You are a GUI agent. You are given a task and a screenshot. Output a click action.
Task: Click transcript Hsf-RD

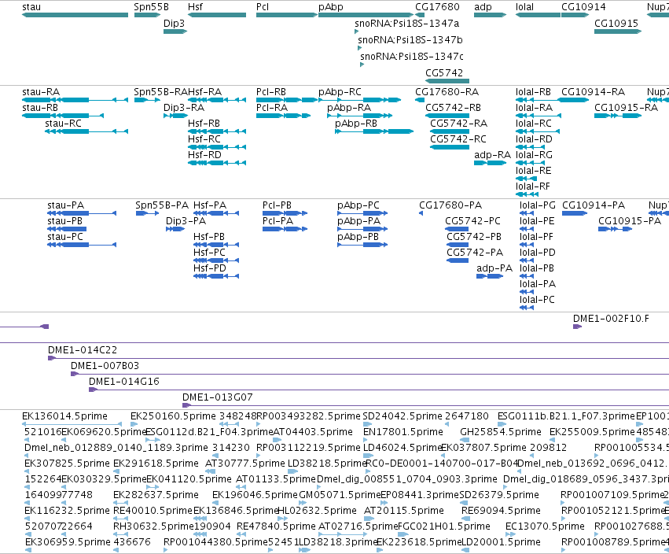[x=217, y=163]
